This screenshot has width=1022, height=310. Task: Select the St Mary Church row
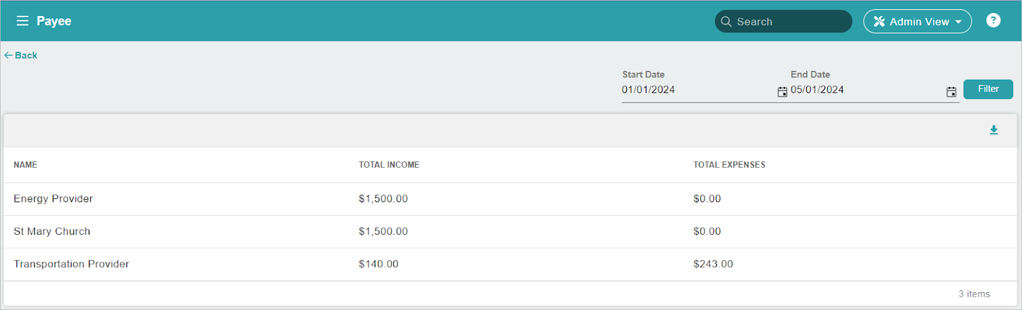52,232
